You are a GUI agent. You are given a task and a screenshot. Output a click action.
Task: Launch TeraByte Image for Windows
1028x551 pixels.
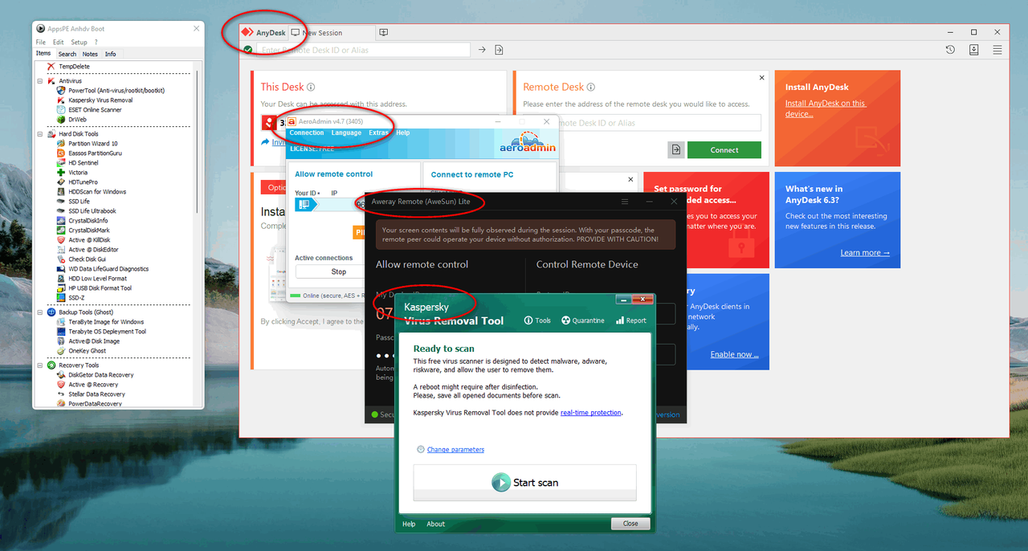pyautogui.click(x=106, y=322)
